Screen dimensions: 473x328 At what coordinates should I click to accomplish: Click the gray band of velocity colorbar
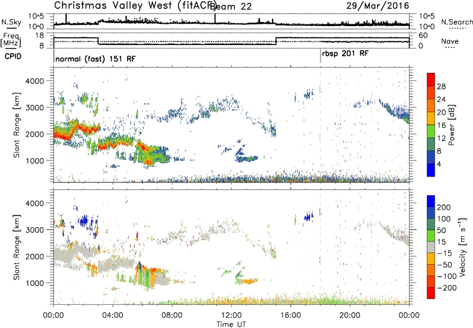tap(431, 247)
